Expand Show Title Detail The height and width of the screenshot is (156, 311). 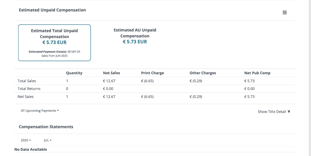(x=274, y=112)
